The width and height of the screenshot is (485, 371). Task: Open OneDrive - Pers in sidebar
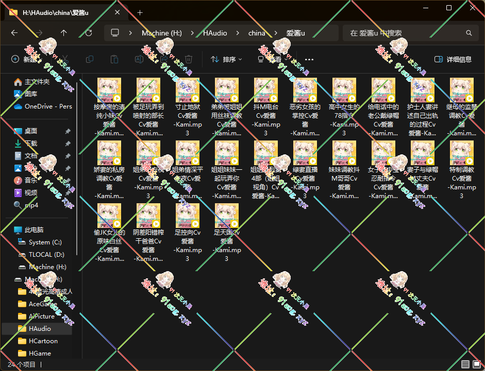coord(43,107)
